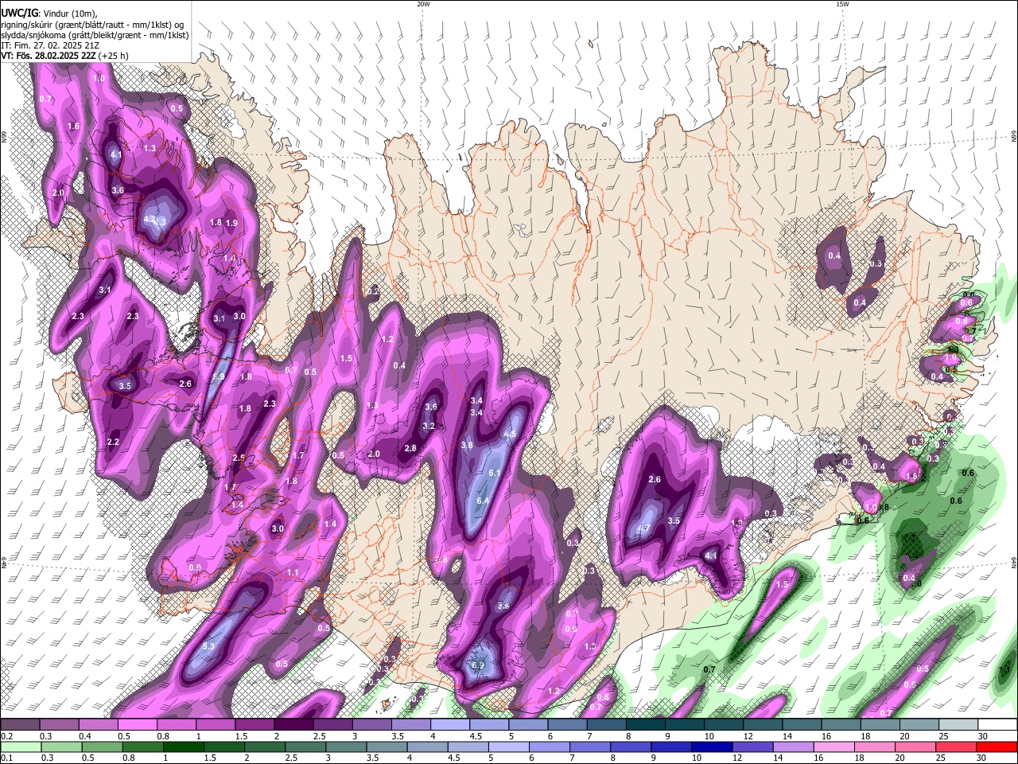Select the green lower legend swatch labeled 0.5

[102, 746]
